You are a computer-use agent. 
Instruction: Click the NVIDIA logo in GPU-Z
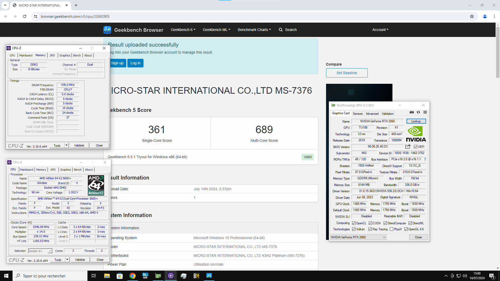416,134
